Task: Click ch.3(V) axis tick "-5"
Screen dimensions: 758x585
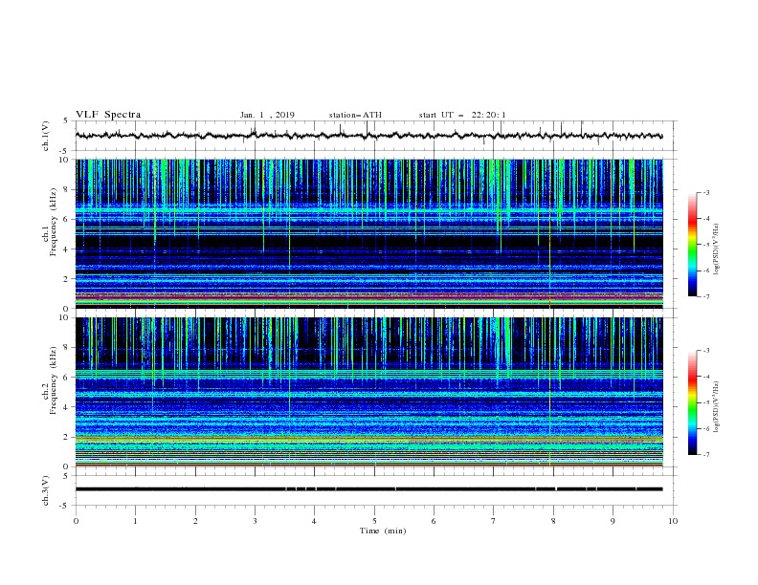Action: coord(65,506)
